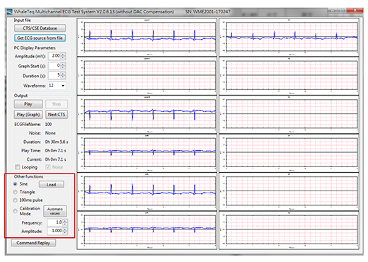Increase the Frequency spinner
Screen dimensions: 368x262
coord(65,221)
